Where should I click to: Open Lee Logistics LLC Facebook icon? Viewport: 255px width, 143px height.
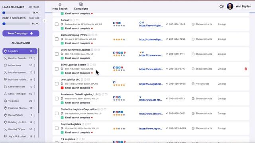point(114,82)
